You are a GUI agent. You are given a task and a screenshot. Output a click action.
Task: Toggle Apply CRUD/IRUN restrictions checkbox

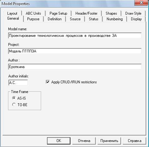[48, 82]
